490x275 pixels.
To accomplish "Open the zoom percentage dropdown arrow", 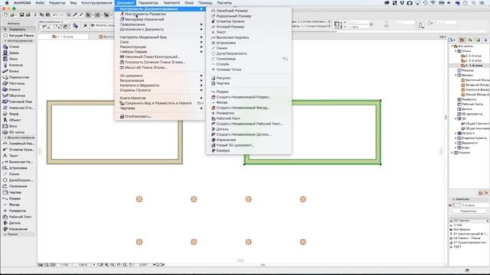I will 94,265.
